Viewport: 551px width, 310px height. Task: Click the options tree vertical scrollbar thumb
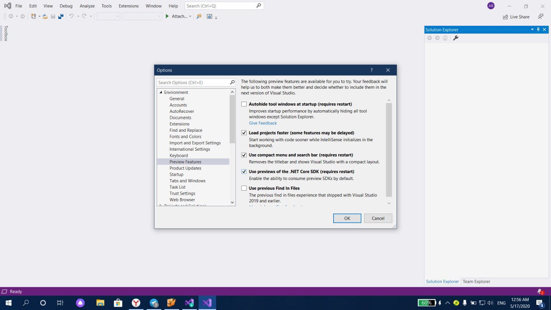[232, 119]
